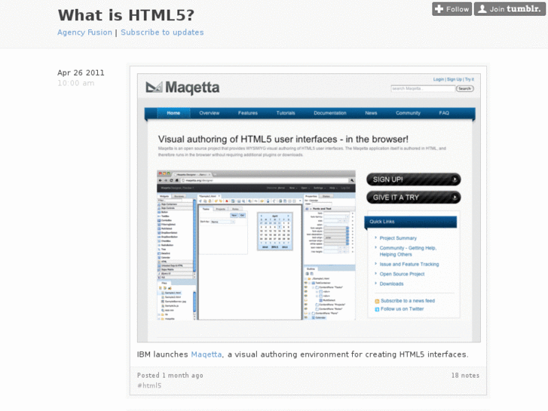548x411 pixels.
Task: Click the #html5 tag
Action: (x=149, y=385)
